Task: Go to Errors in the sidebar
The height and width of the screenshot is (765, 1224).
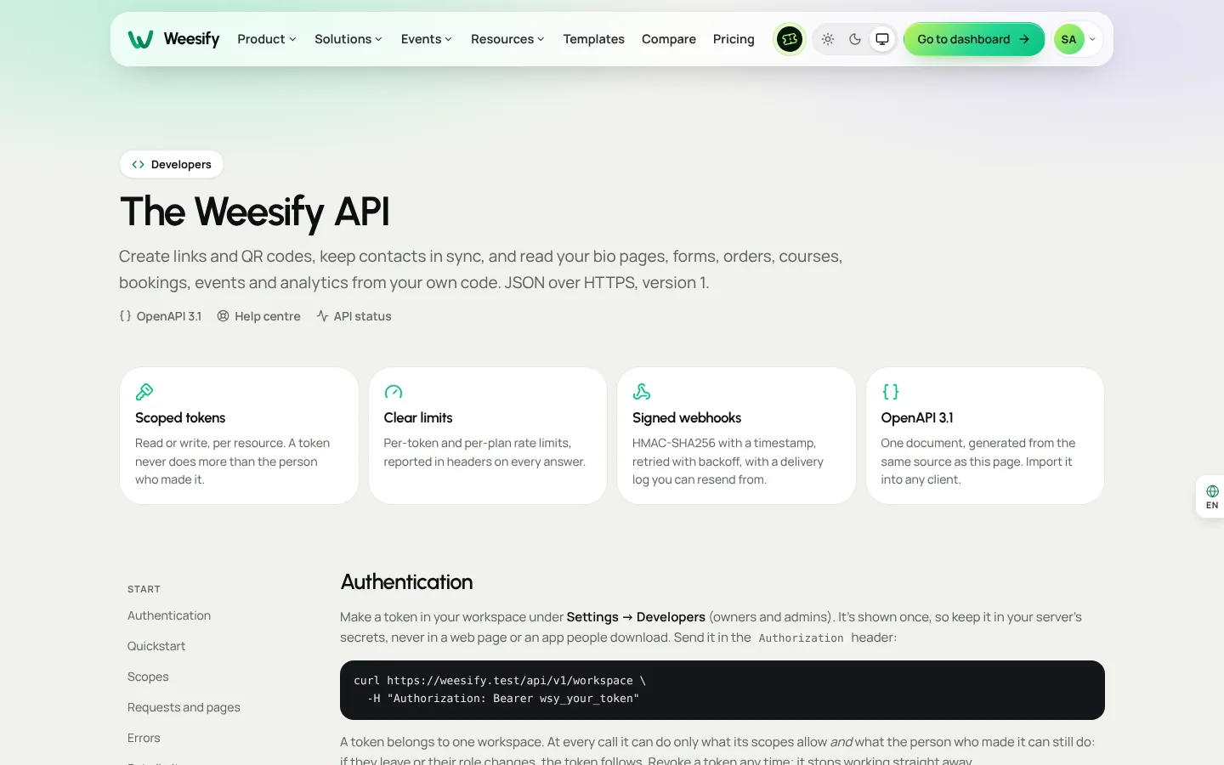Action: pos(144,738)
